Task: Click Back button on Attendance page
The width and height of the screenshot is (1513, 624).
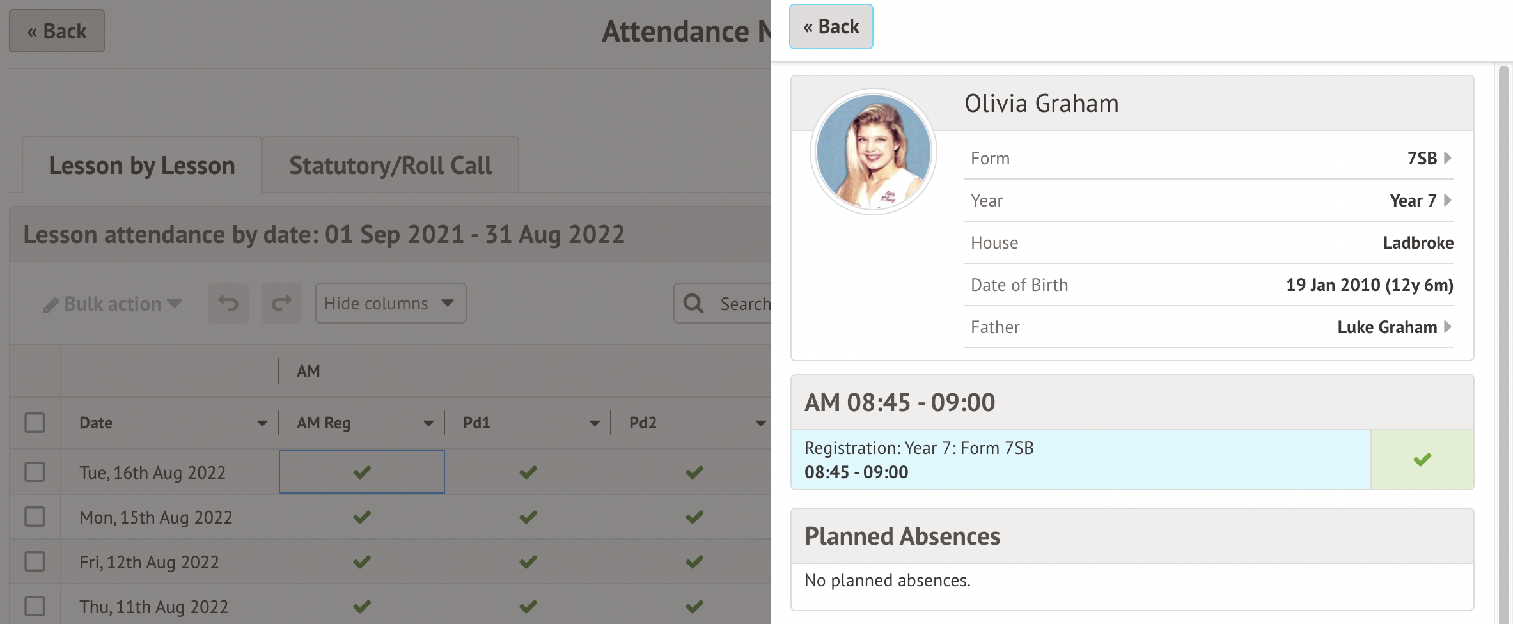Action: coord(57,31)
